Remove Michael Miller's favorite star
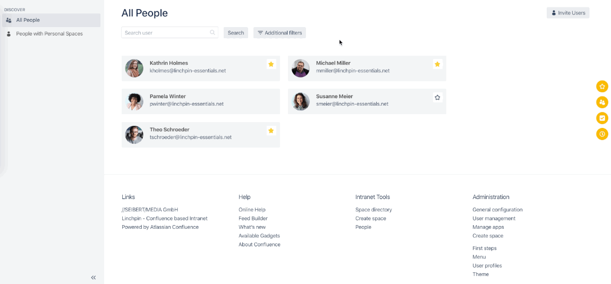This screenshot has height=284, width=611. 437,64
